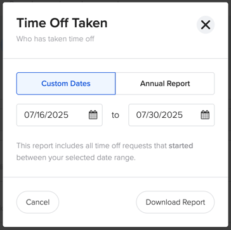Open the end date calendar picker
Screen dimensions: 231x230
click(205, 115)
